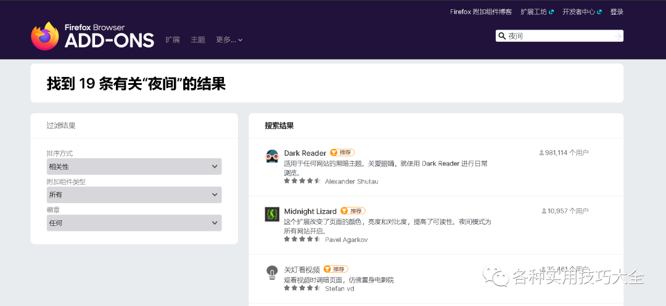Click the 观看视频时调暗页面 description
Screen dimensions: 666x306
point(339,280)
